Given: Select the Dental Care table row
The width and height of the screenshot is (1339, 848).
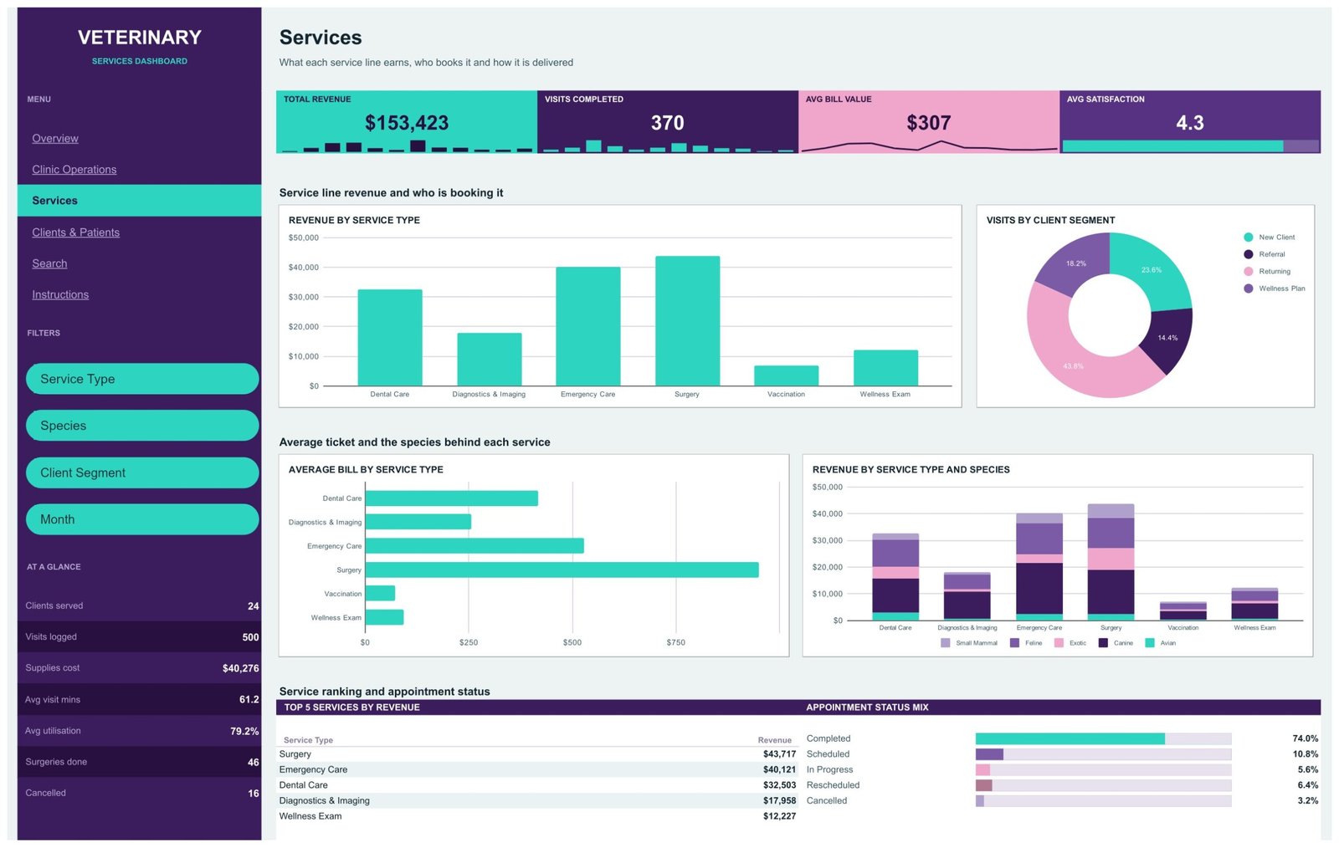Looking at the screenshot, I should pyautogui.click(x=537, y=785).
